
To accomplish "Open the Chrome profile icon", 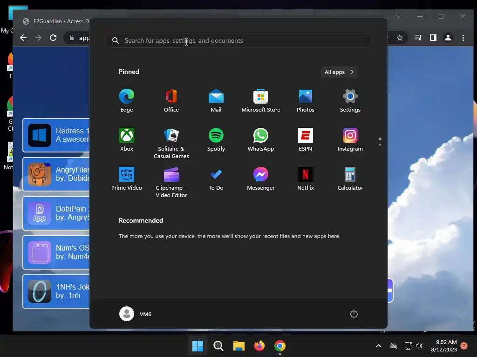I will pos(448,38).
